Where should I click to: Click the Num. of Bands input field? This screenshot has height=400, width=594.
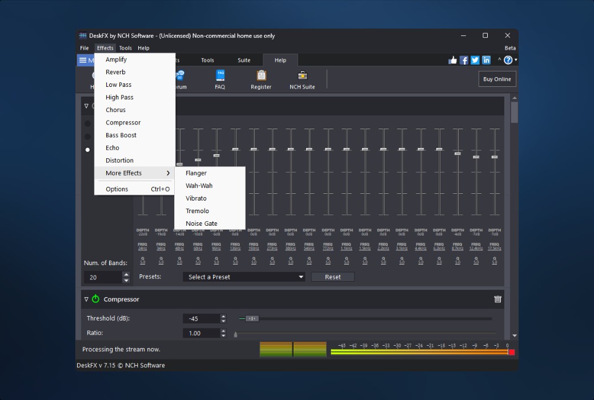[x=102, y=277]
